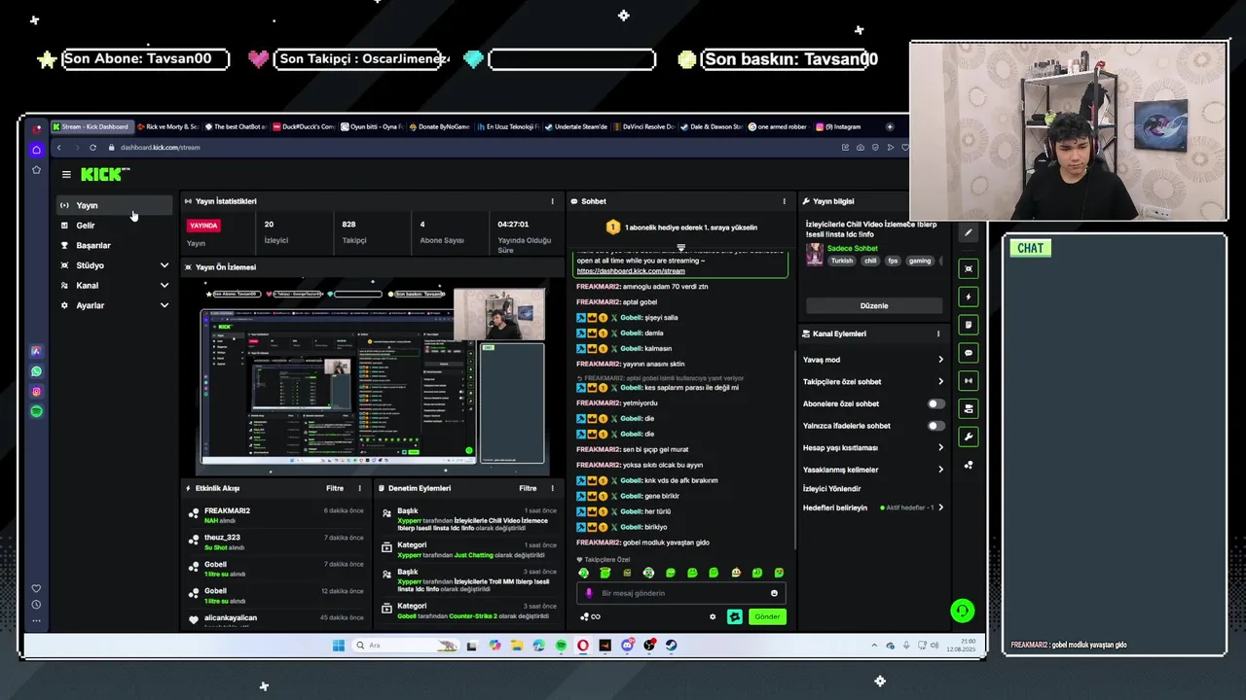Open Yayın İstatistikleri panel options menu

pos(552,201)
